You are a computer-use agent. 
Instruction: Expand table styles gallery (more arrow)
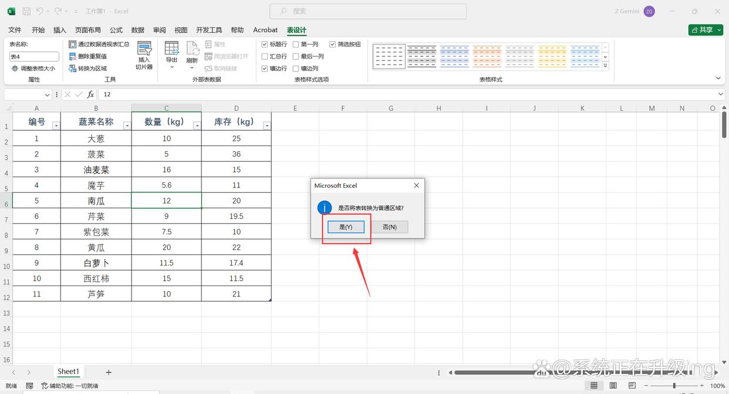click(x=605, y=66)
